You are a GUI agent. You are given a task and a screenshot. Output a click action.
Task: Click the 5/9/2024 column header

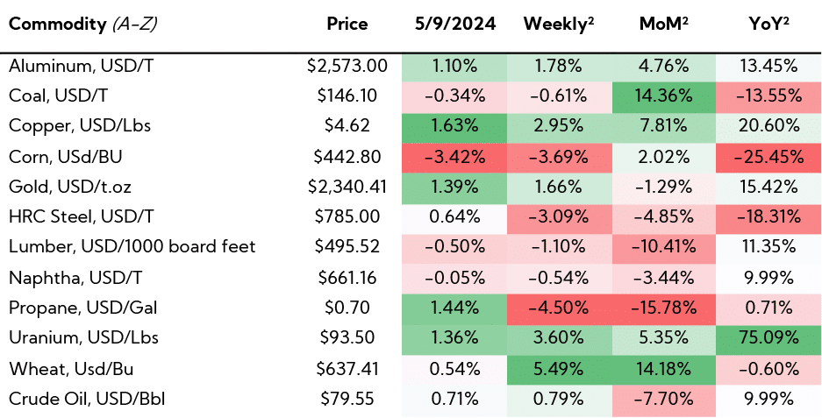click(454, 24)
